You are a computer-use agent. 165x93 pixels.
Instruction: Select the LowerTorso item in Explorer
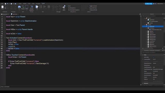point(152,41)
